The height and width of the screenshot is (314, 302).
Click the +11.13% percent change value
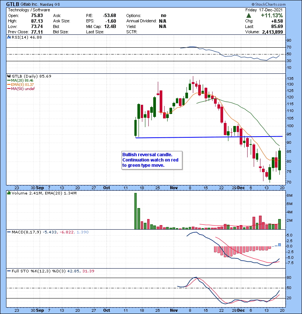tap(272, 16)
